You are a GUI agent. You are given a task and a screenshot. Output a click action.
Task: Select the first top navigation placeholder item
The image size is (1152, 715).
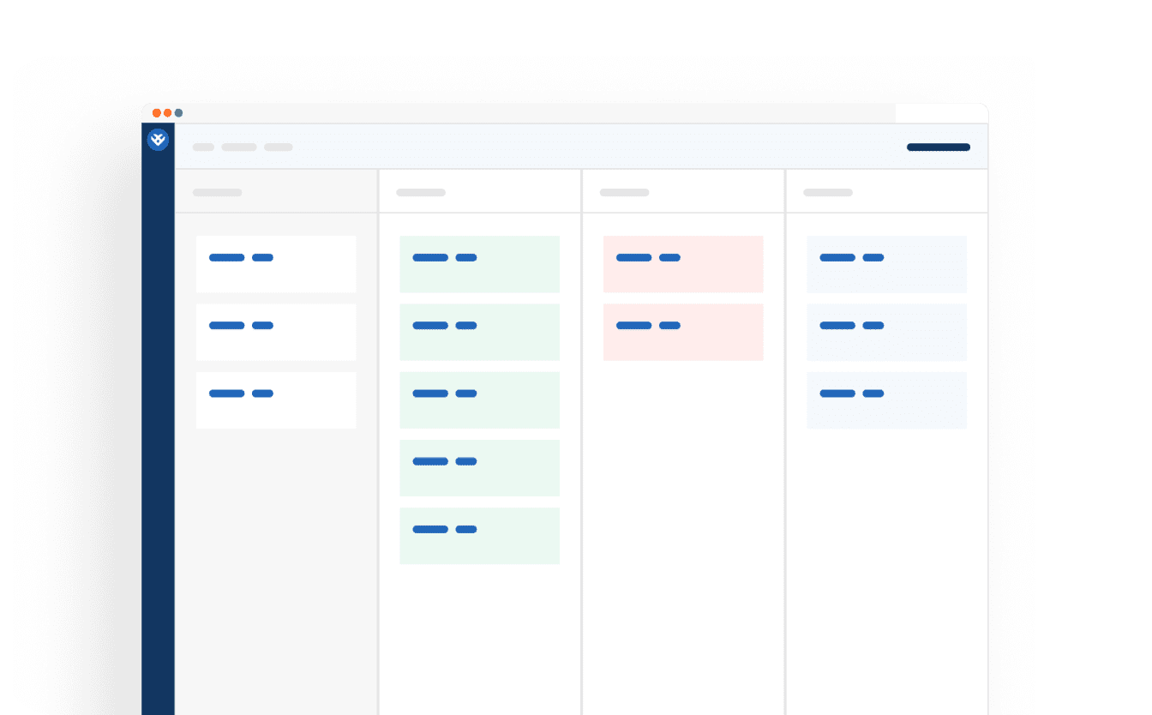203,147
